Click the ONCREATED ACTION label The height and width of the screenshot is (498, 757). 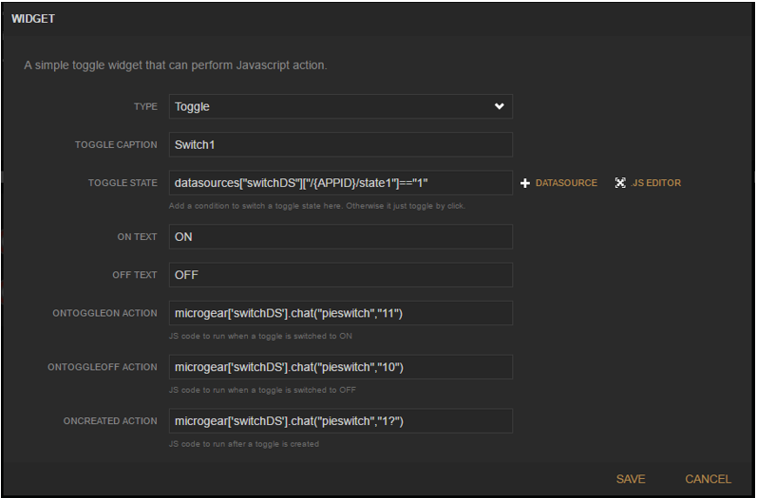(x=110, y=421)
